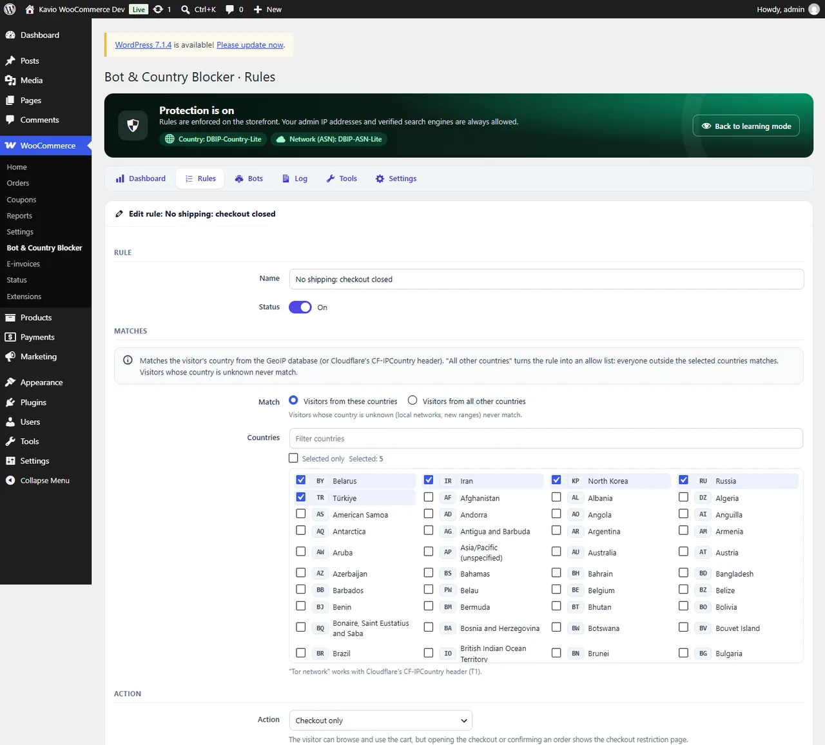The width and height of the screenshot is (825, 745).
Task: Switch to the Dashboard plugin tab
Action: [141, 179]
